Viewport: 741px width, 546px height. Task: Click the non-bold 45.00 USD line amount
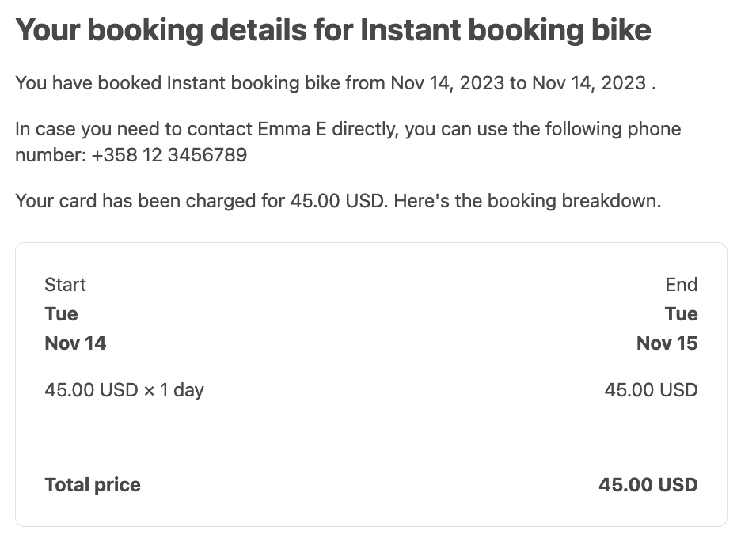pos(651,390)
